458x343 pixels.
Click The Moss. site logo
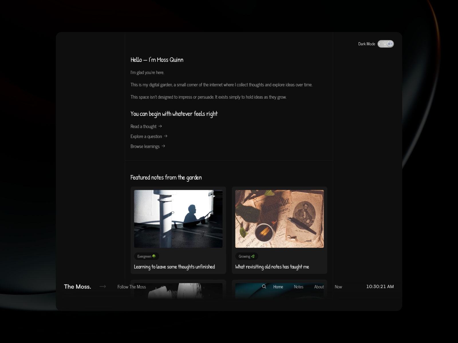click(x=78, y=286)
